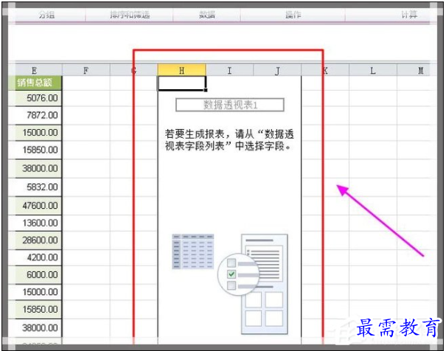
Task: Select the 15000.00 cell below 6000.00
Action: coord(35,292)
